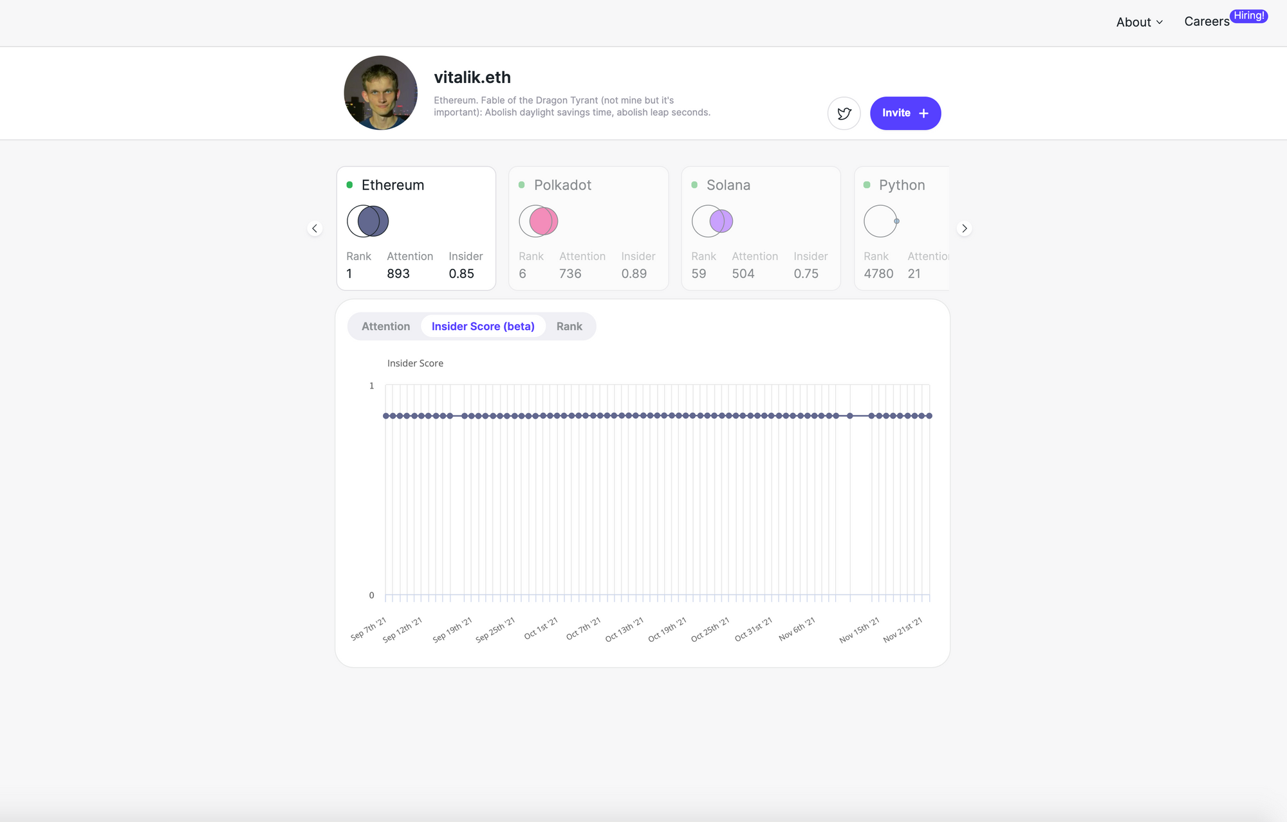Click the green status dot beside Ethereum
The height and width of the screenshot is (822, 1287).
(x=349, y=185)
